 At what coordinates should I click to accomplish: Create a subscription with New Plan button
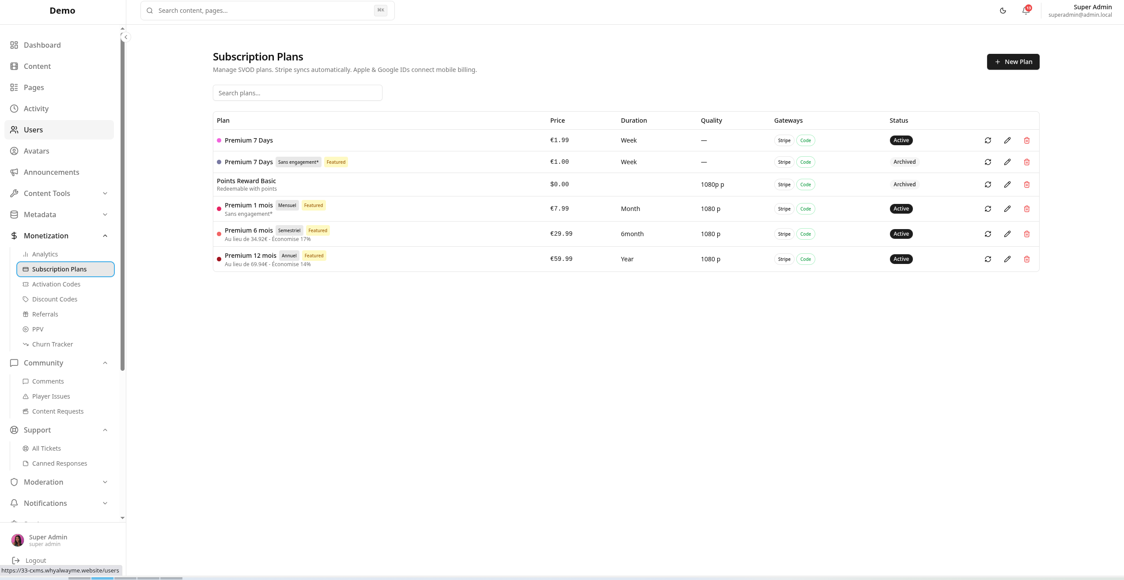[1013, 61]
